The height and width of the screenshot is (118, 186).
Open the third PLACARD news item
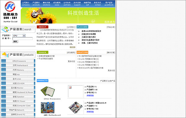[x=89, y=37]
